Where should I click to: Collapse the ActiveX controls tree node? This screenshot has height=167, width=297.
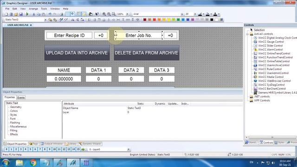247,34
